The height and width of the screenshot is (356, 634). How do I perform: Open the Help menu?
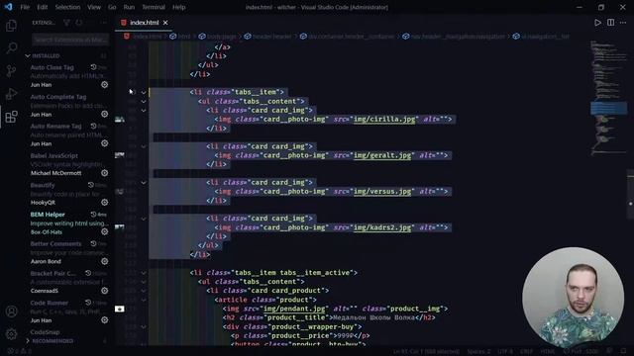178,7
